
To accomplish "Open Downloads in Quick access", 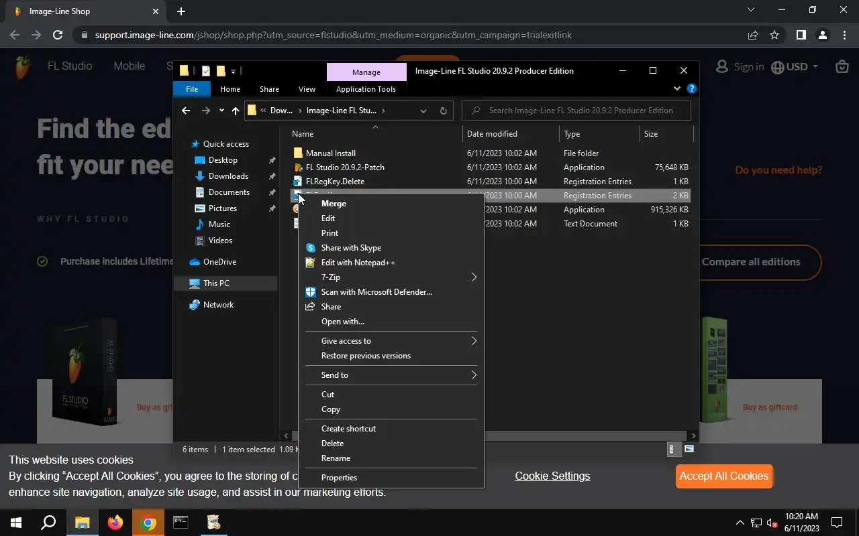I will (x=228, y=176).
